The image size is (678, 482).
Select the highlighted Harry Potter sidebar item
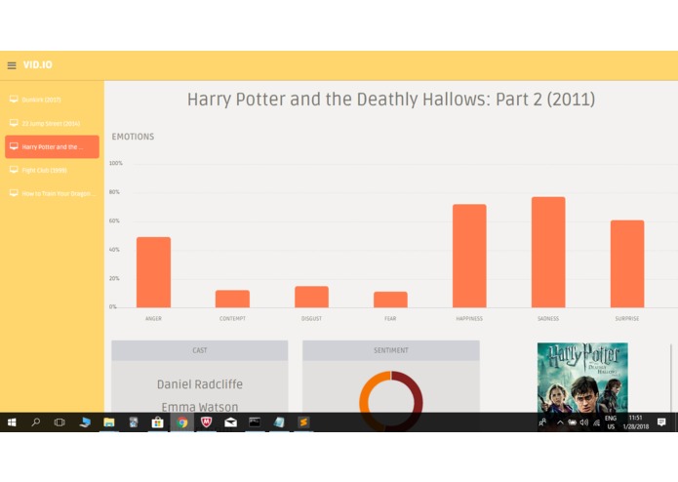[x=52, y=146]
